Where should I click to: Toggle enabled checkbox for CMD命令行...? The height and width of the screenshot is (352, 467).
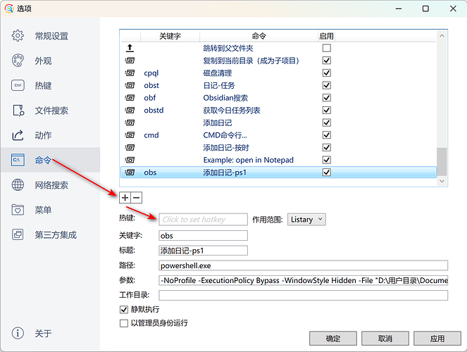click(327, 135)
